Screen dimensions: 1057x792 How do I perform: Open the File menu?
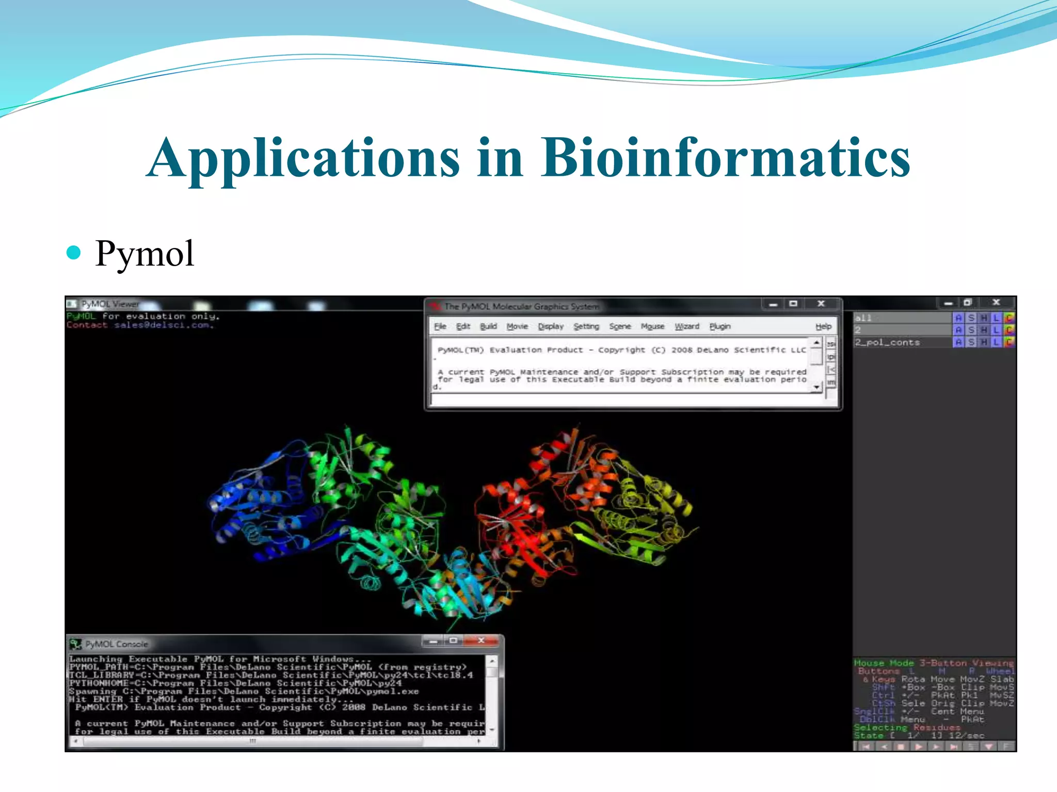tap(440, 326)
